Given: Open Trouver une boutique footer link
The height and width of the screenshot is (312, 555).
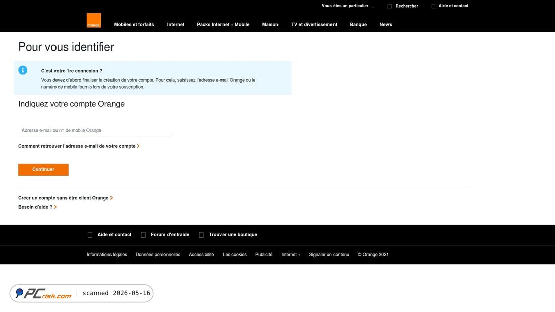Looking at the screenshot, I should tap(233, 235).
